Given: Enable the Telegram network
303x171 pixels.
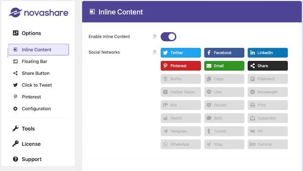Looking at the screenshot, I should (x=180, y=131).
